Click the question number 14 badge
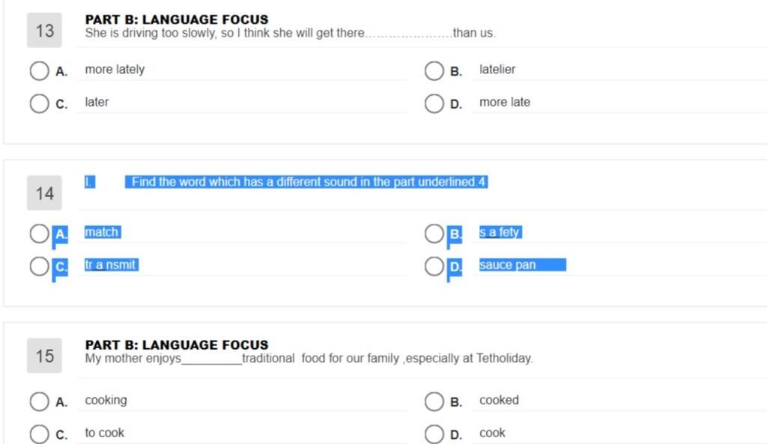Screen dimensions: 767x444 pos(44,193)
